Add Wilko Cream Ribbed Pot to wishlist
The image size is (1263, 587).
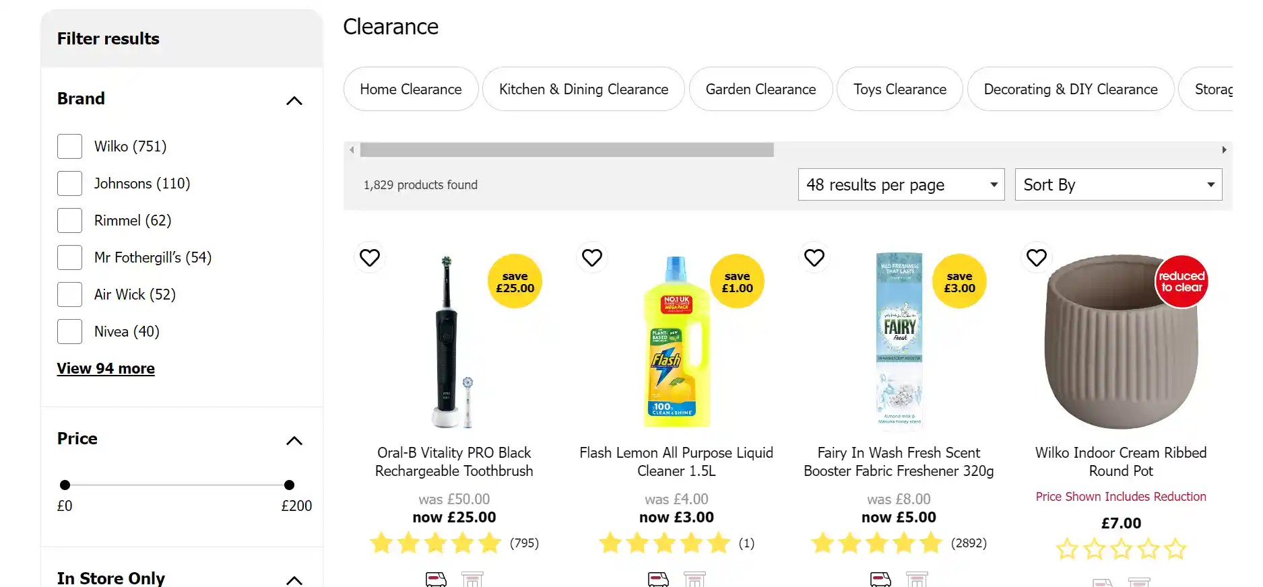1036,257
